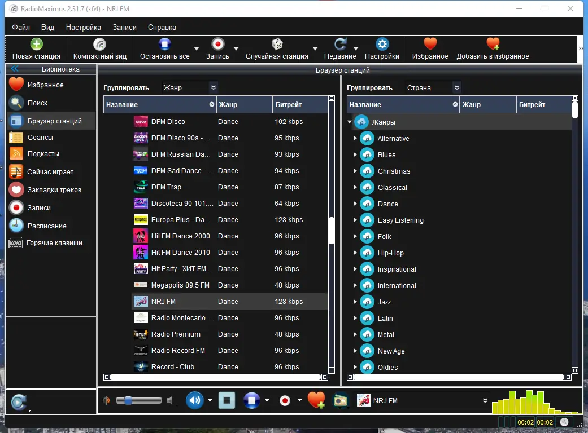Switch to Compact view via toolbar icon

(100, 44)
